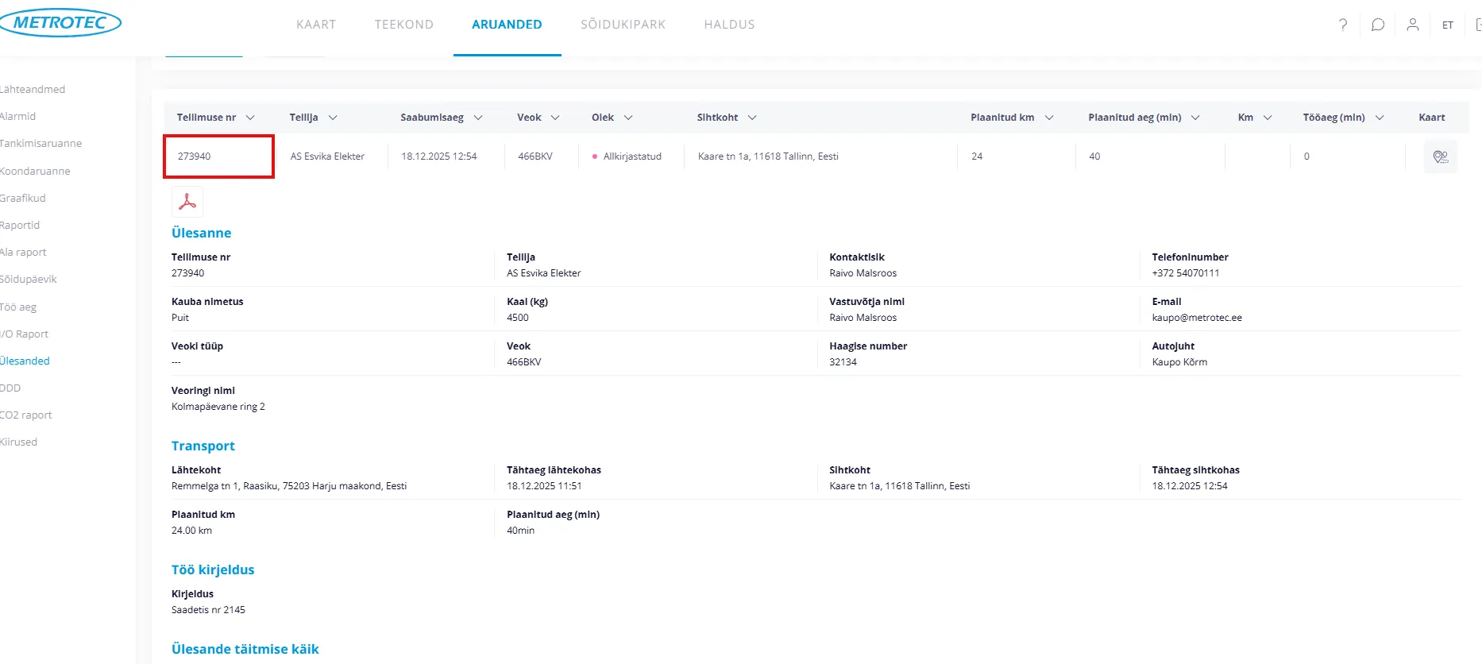Screen dimensions: 1482x664
Task: Open the user profile icon
Action: 1412,25
